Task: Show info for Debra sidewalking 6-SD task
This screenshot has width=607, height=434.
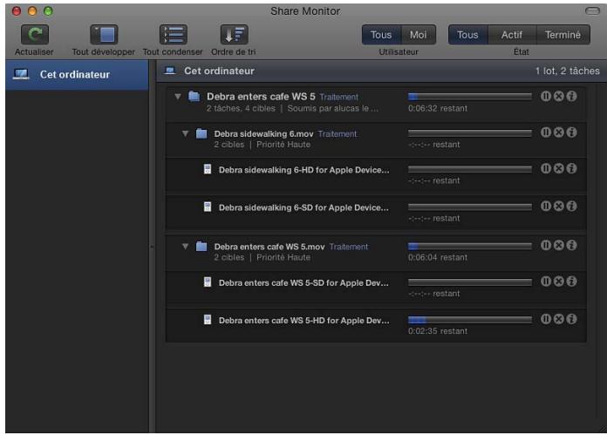Action: pyautogui.click(x=572, y=206)
